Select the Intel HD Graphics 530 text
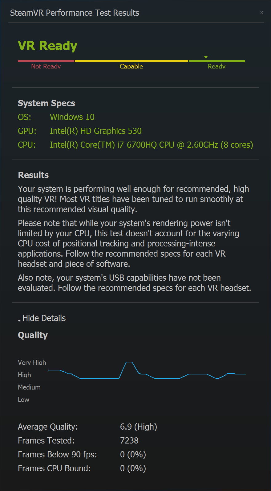Screen dimensions: 271x491 coord(96,131)
